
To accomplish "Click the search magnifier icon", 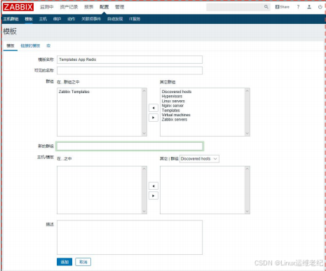I will click(x=266, y=7).
